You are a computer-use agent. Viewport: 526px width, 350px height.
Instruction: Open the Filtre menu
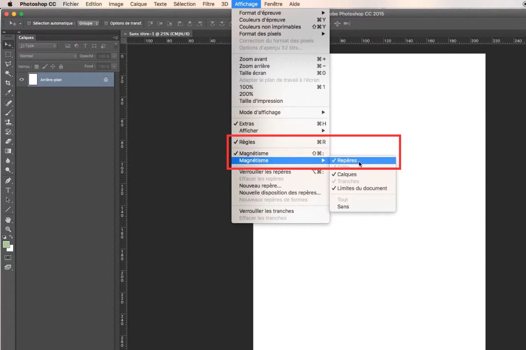209,4
